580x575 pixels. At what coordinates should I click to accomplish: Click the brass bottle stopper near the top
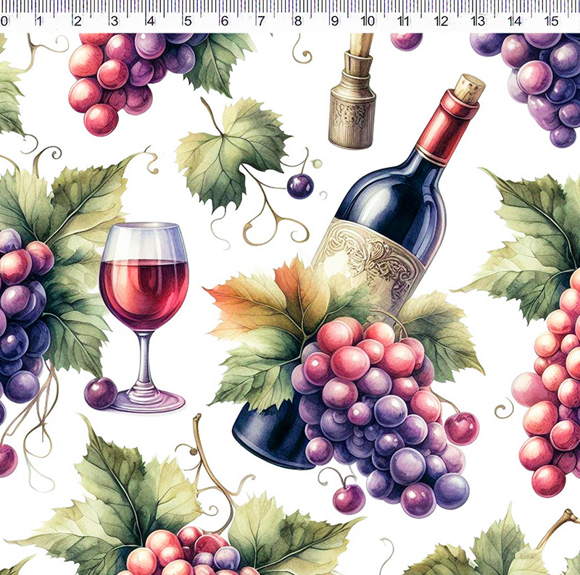pos(352,107)
